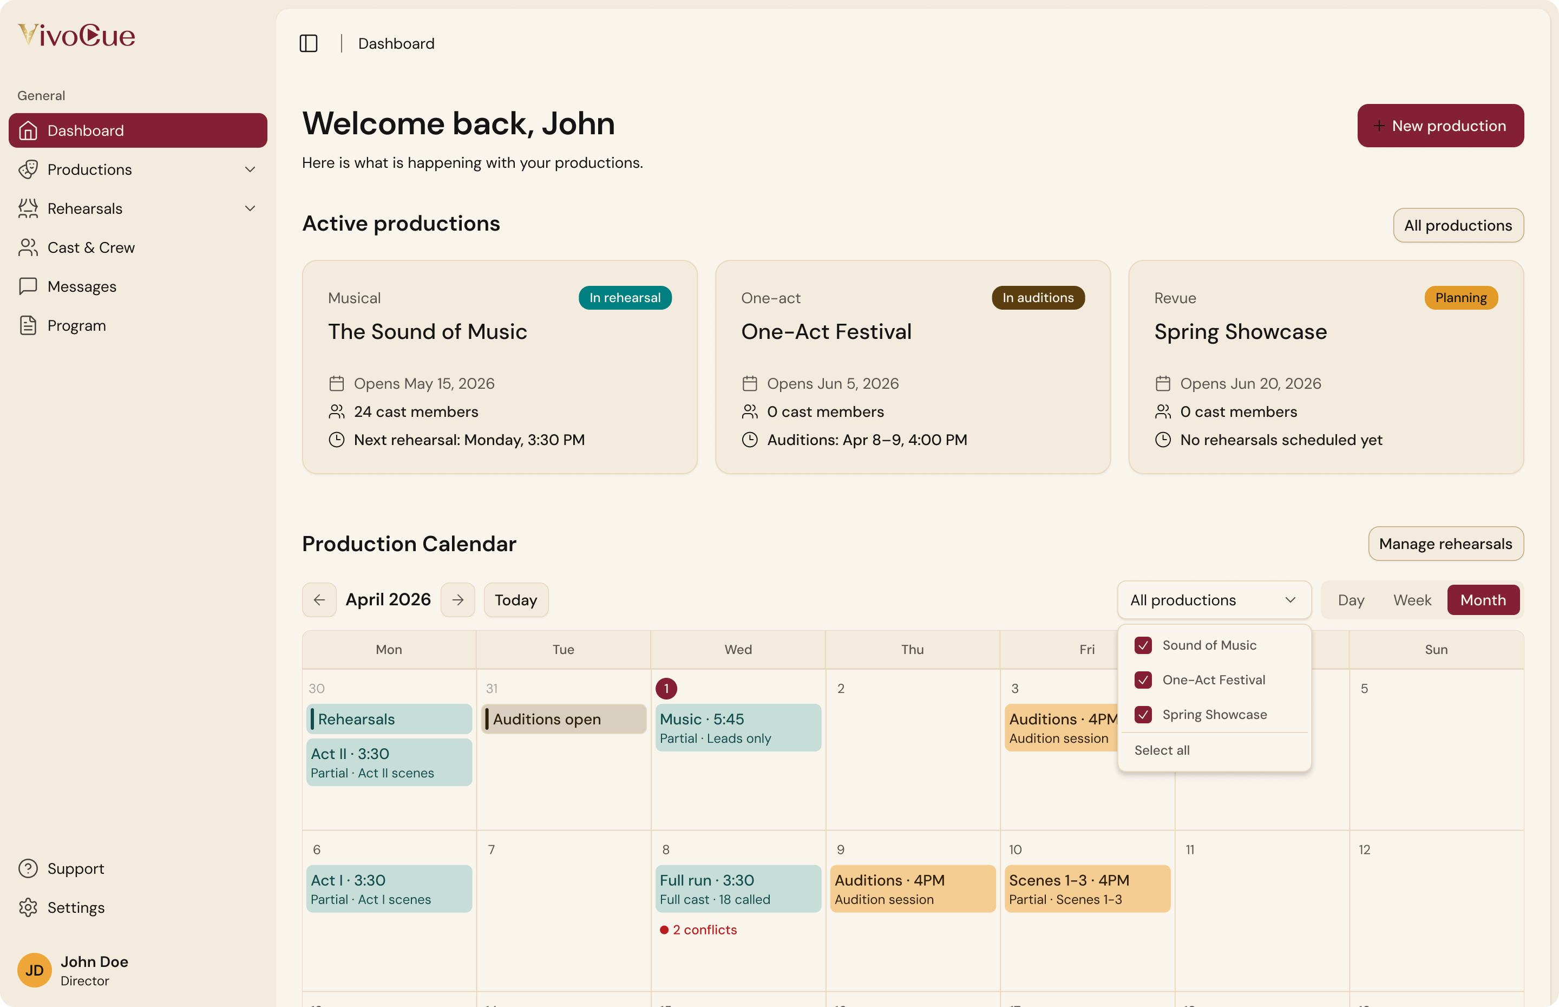
Task: Open the Spring Showcase production card
Action: click(1326, 367)
